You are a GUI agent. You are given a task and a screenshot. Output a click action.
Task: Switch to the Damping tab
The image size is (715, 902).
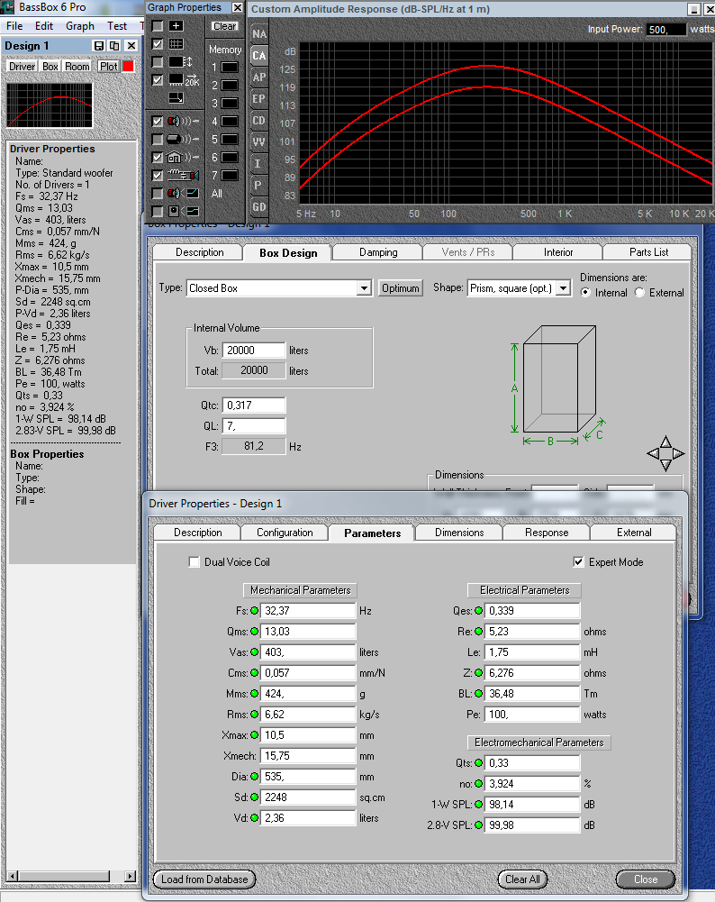378,252
